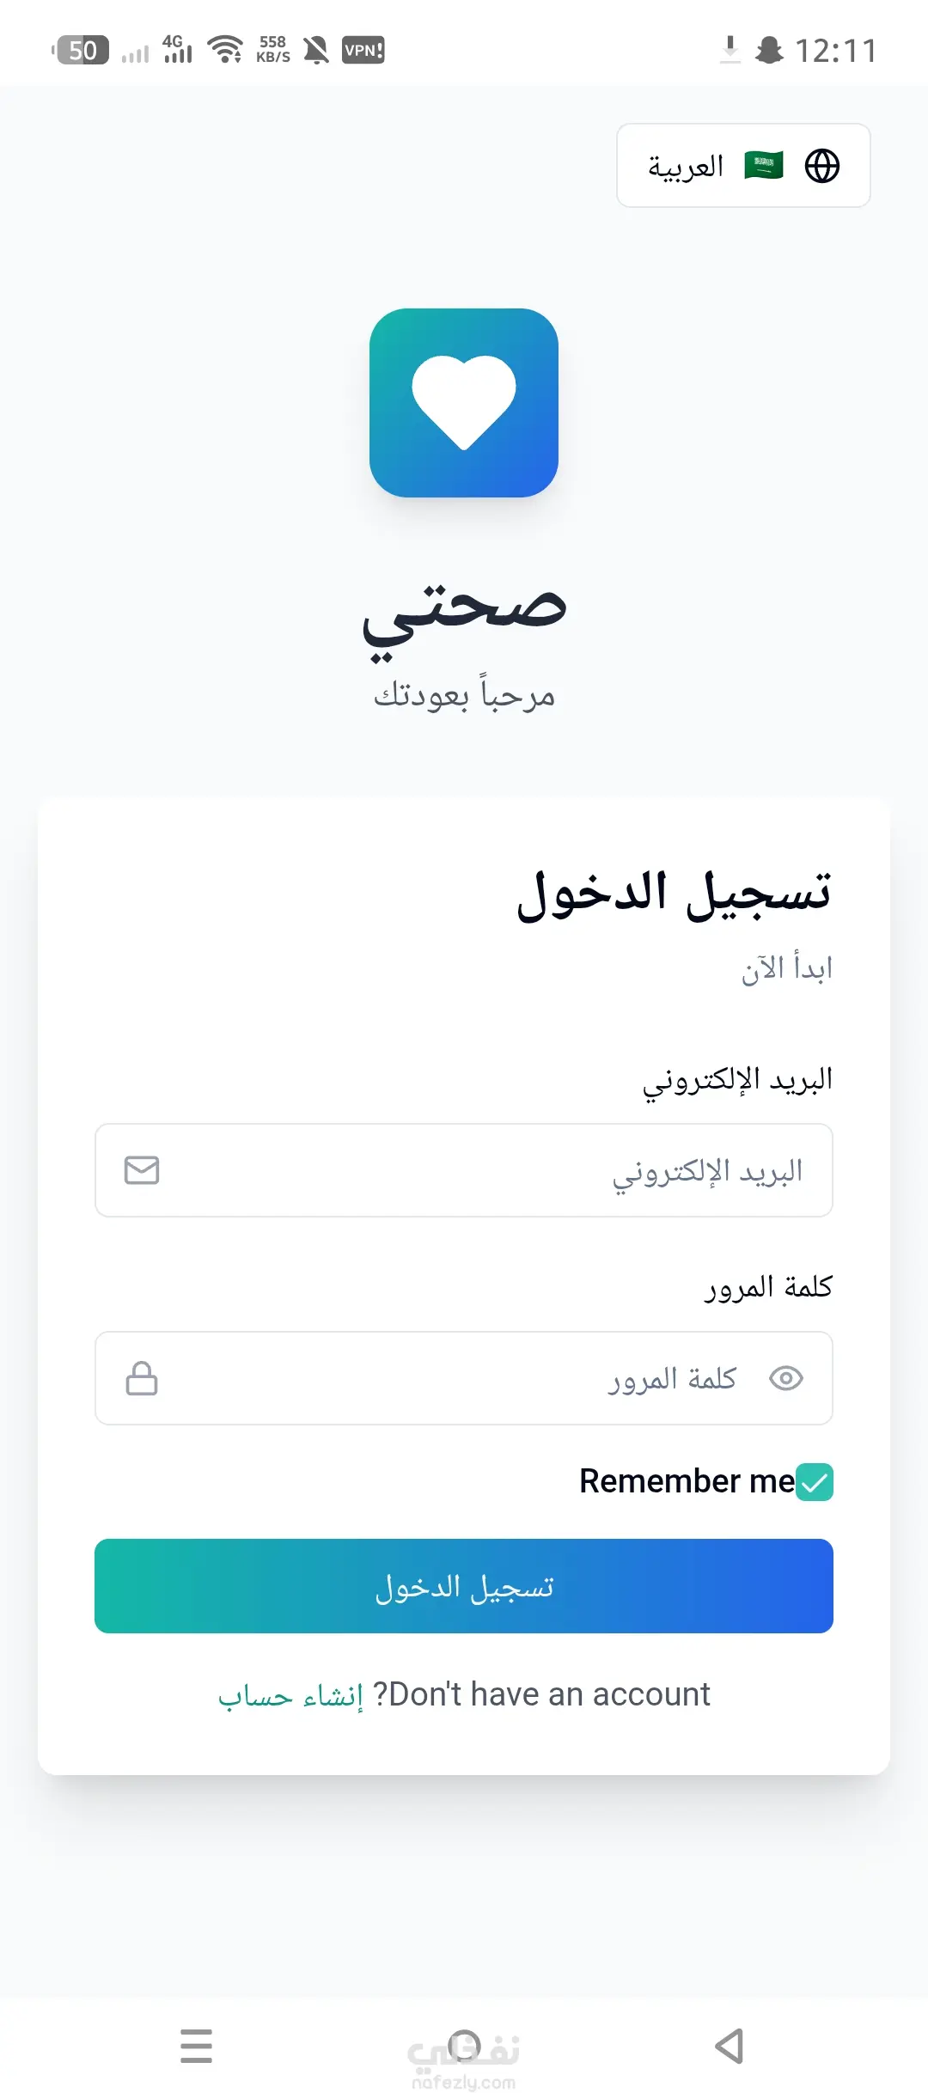Tap the envelope icon in email field

142,1170
